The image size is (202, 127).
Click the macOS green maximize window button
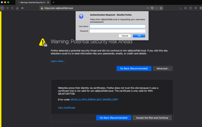pyautogui.click(x=8, y=2)
